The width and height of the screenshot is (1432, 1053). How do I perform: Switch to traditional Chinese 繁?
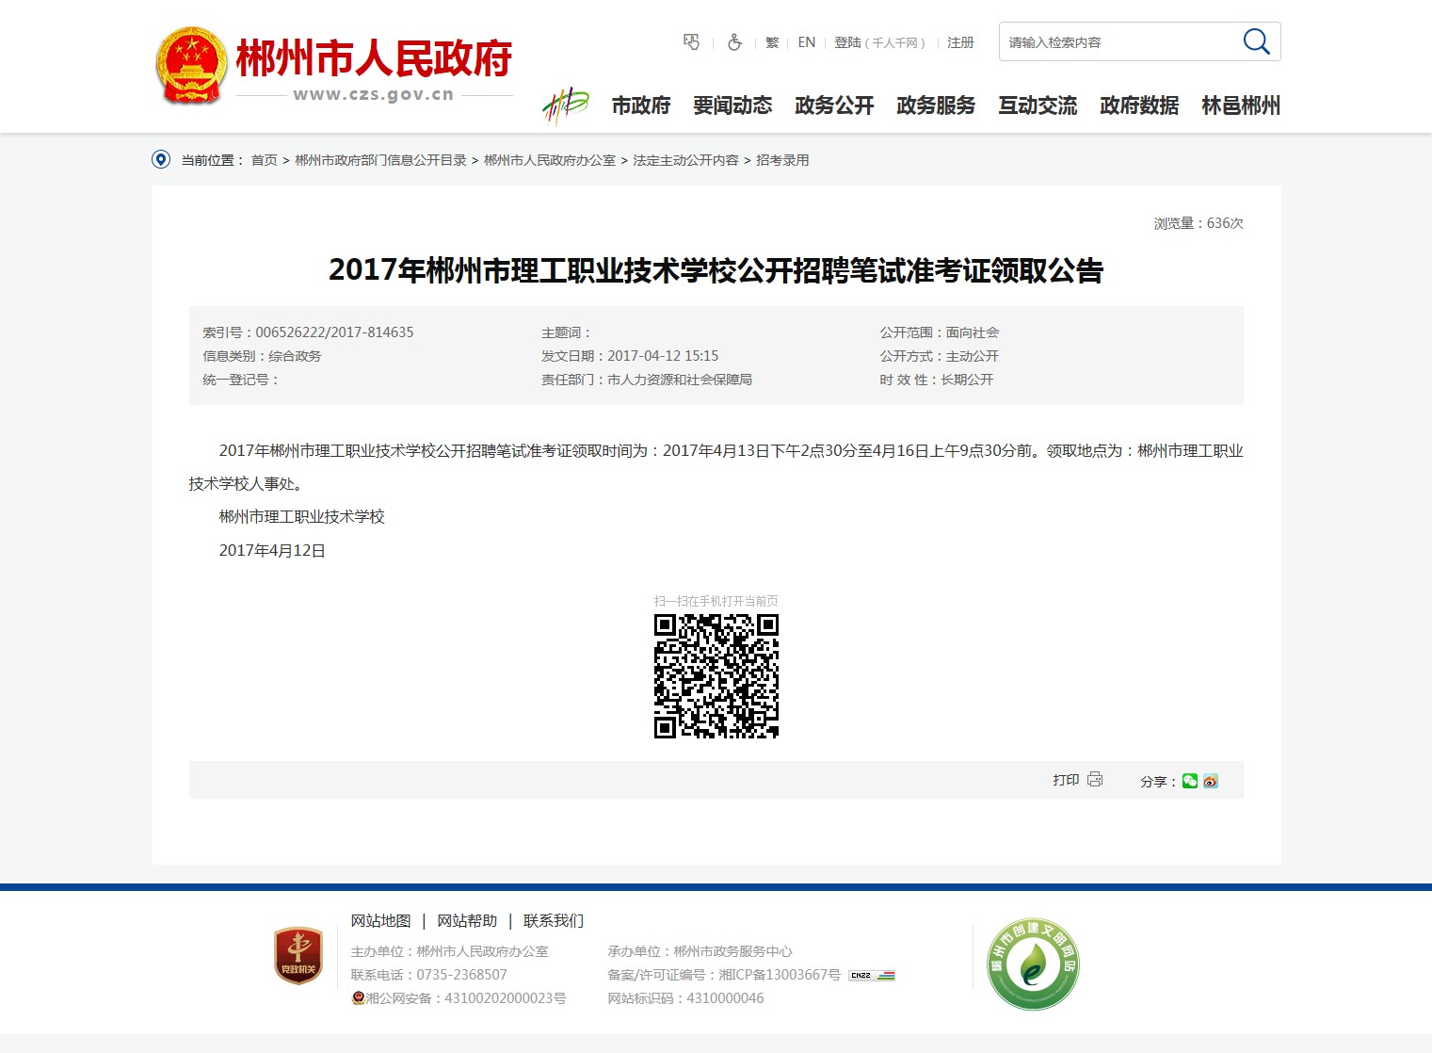pos(772,42)
